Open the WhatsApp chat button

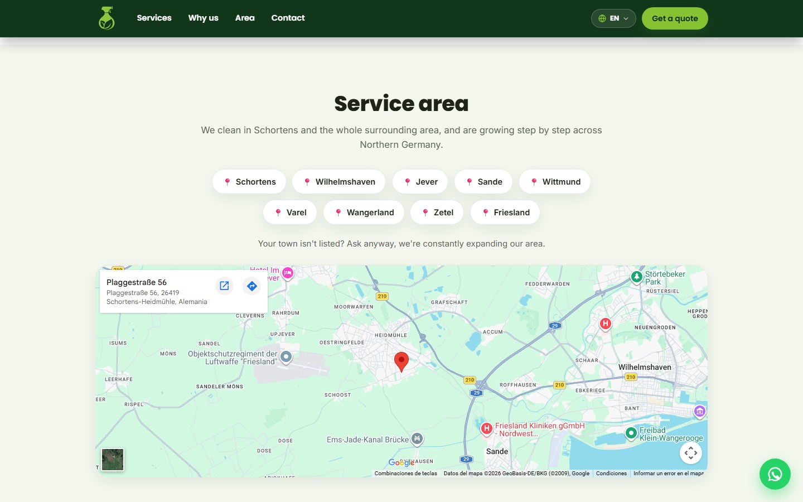point(775,474)
